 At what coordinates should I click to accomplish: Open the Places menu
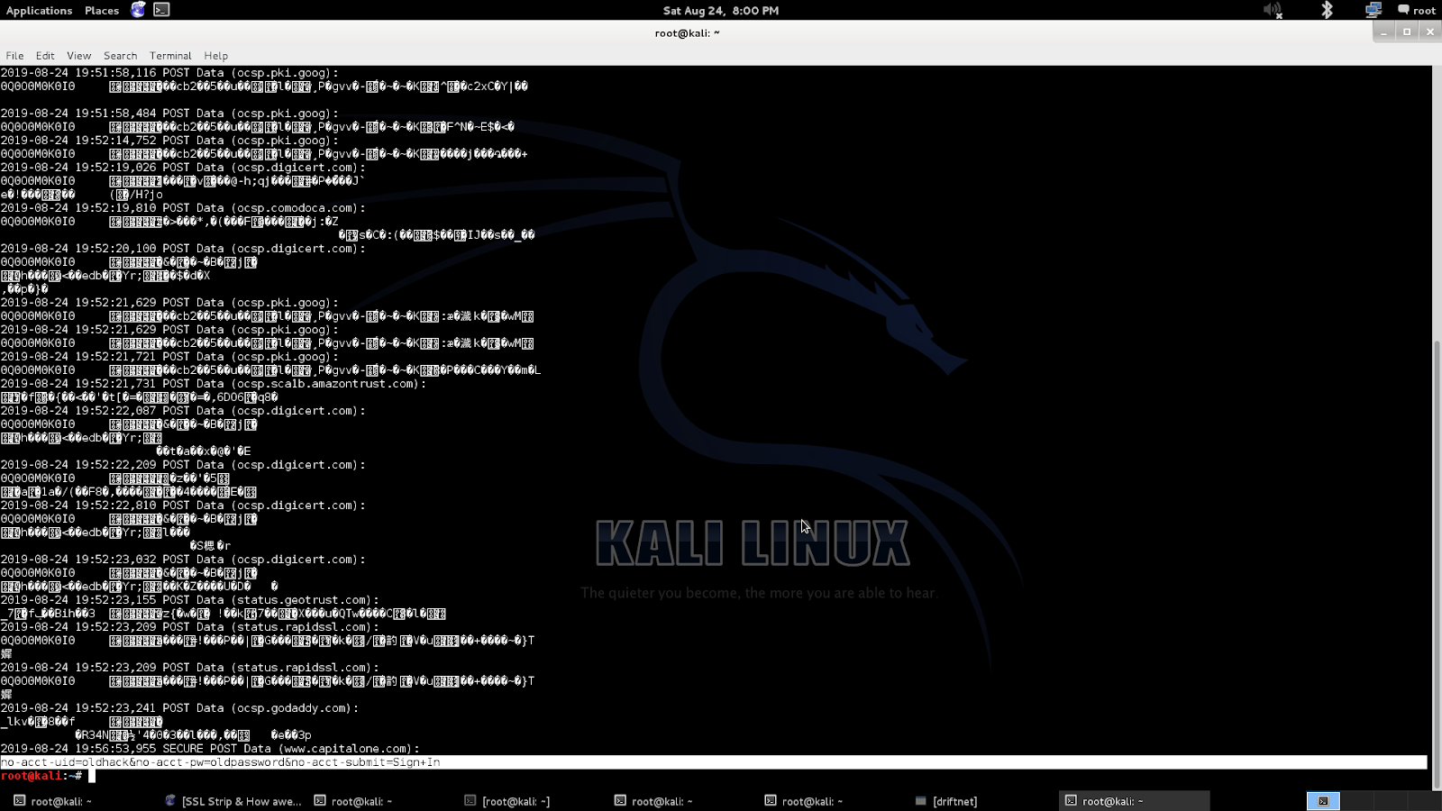pos(102,10)
